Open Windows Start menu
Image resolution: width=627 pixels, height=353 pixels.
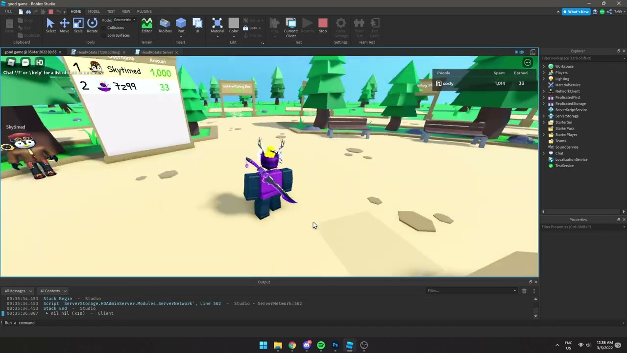263,345
